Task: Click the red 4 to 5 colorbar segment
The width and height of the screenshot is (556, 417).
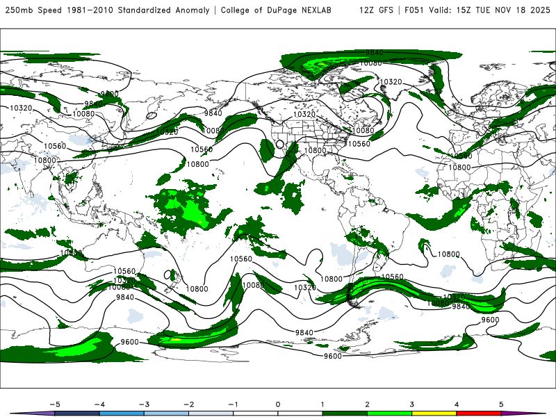Action: click(479, 414)
